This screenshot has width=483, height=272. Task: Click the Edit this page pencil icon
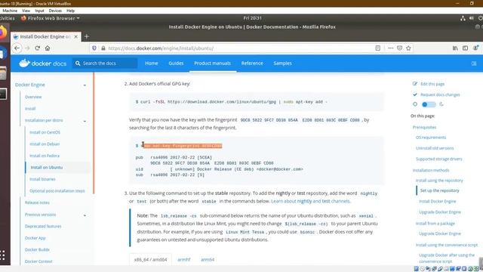415,84
